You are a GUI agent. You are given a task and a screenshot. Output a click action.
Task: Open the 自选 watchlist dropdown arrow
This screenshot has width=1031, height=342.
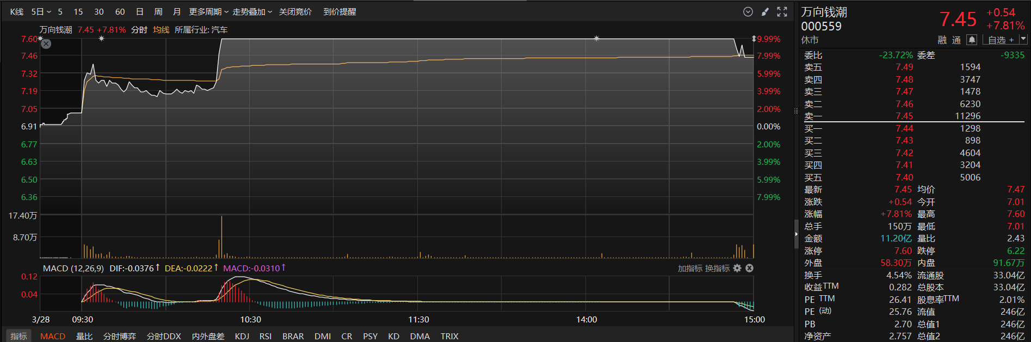(1023, 39)
